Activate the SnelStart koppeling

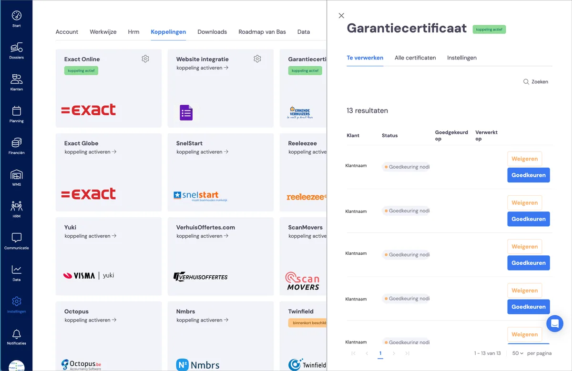(203, 152)
